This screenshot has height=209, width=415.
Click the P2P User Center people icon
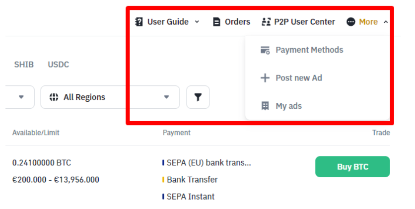click(x=266, y=22)
